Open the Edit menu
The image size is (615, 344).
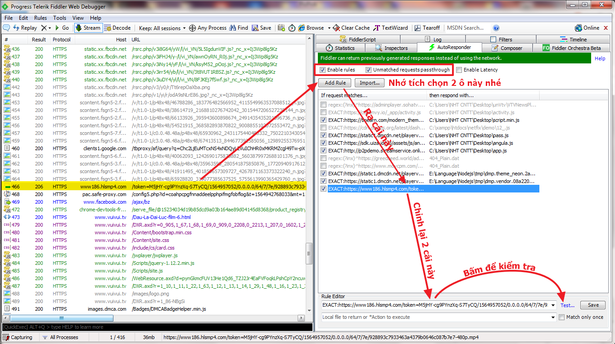[23, 18]
